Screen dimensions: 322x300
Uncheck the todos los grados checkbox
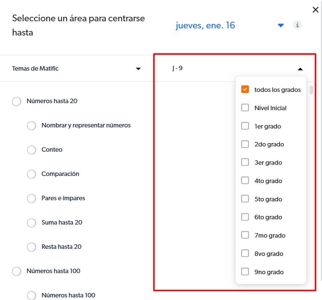tap(245, 89)
